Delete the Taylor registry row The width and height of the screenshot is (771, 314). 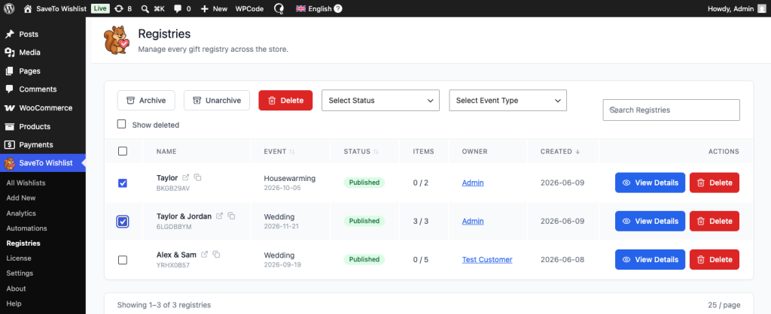(x=715, y=183)
